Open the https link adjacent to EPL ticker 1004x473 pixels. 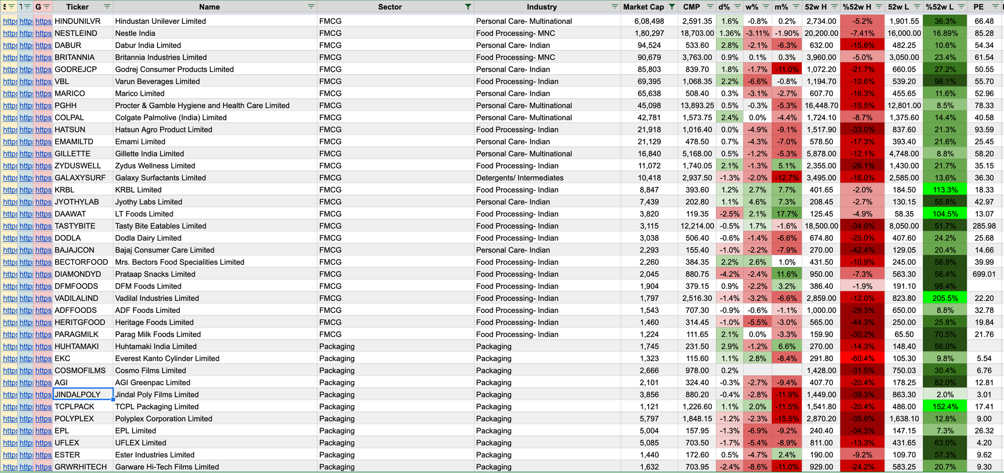(x=43, y=431)
